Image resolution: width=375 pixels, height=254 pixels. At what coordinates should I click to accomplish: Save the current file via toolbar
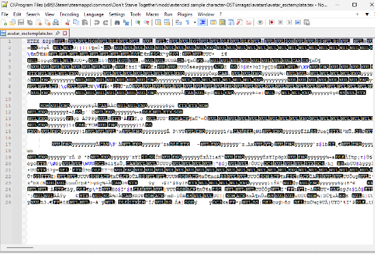pyautogui.click(x=21, y=23)
